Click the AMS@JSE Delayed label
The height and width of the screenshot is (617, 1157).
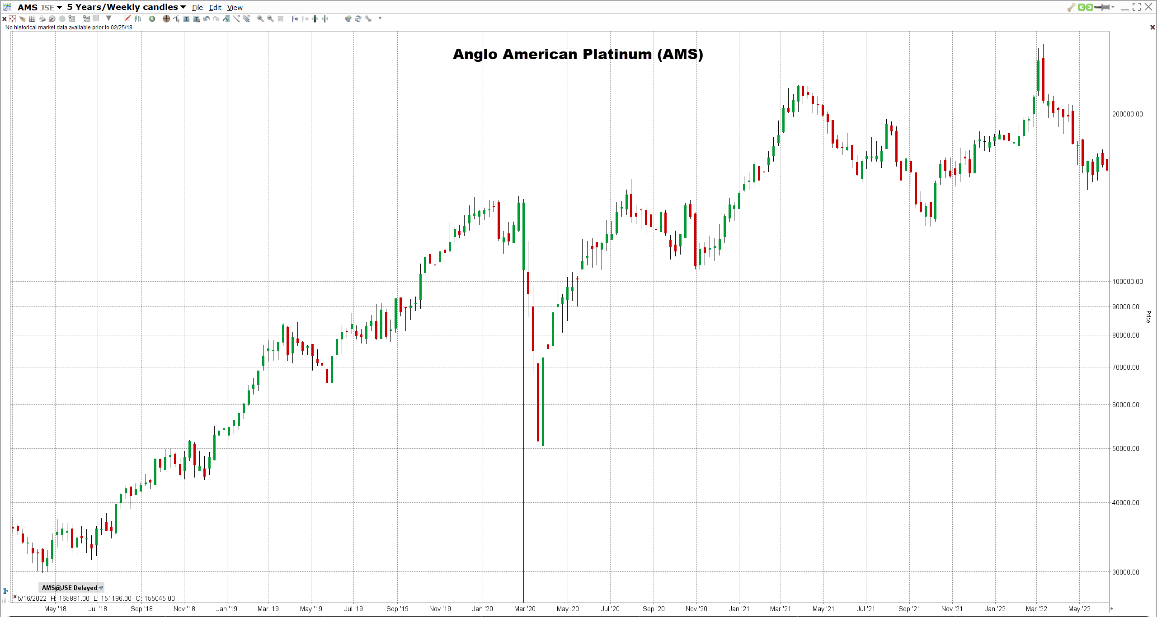(69, 588)
